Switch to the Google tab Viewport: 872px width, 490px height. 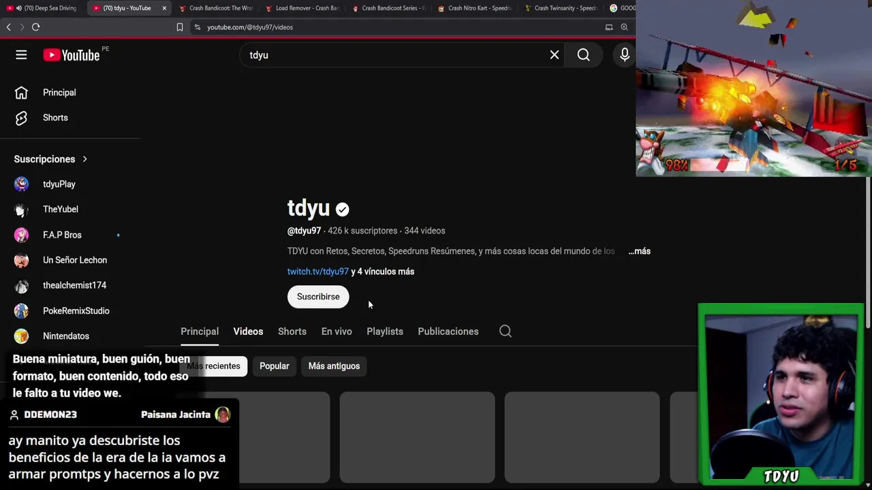[x=621, y=8]
